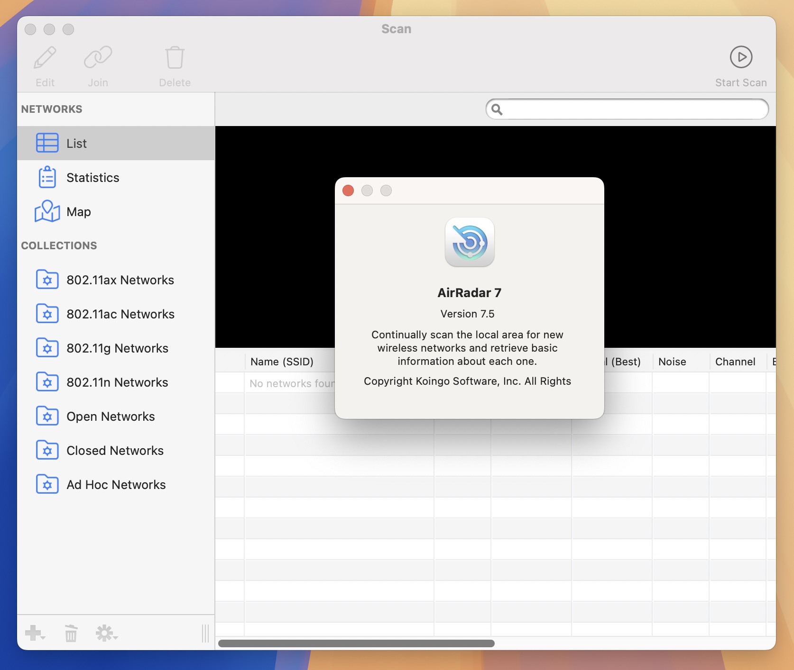Viewport: 794px width, 670px height.
Task: Open the Statistics view
Action: tap(116, 177)
